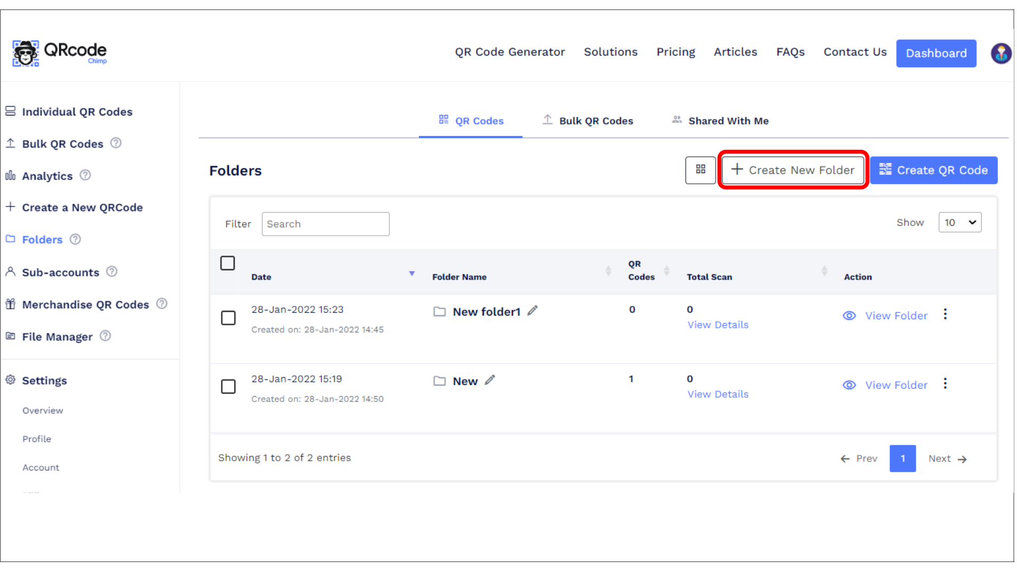1017x572 pixels.
Task: Click the Filter search input field
Action: [325, 224]
